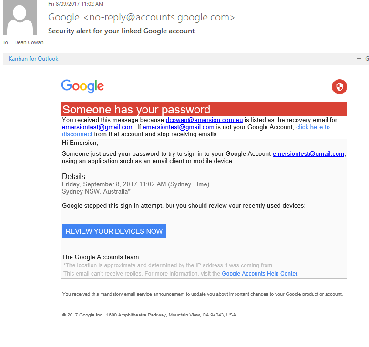Click the plus icon in the Kanban bar

[359, 59]
